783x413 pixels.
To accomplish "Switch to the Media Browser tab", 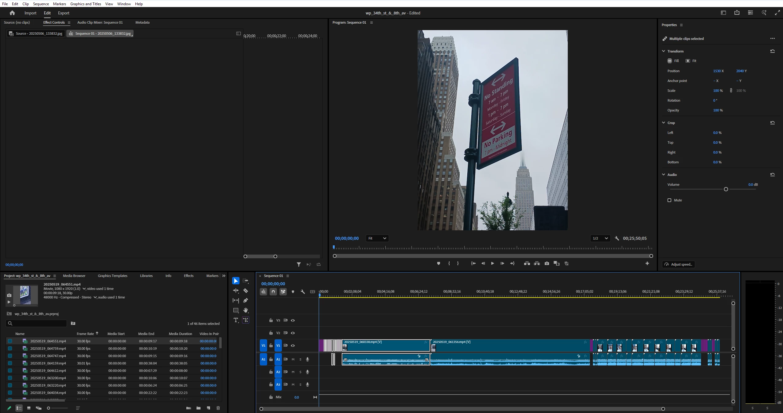I will 74,276.
